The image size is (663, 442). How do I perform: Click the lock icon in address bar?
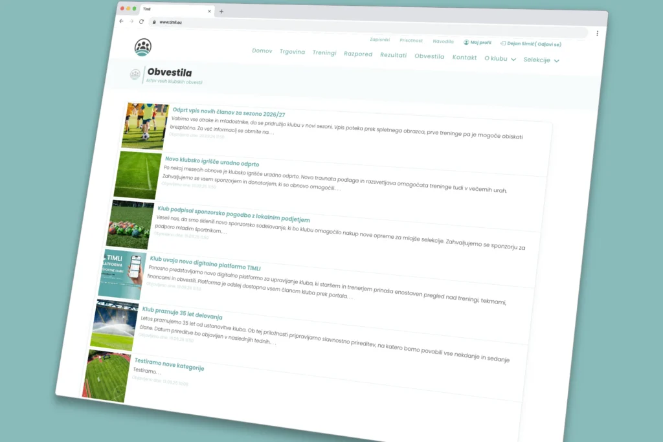(154, 22)
